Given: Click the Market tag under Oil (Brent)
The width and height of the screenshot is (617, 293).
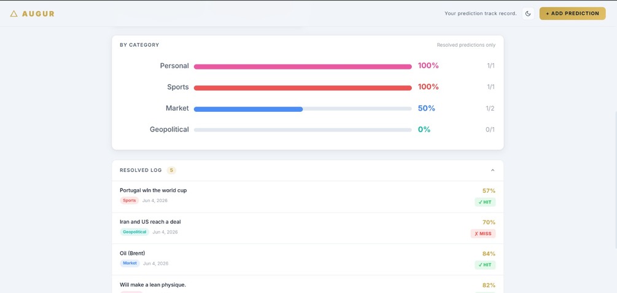Looking at the screenshot, I should (130, 263).
